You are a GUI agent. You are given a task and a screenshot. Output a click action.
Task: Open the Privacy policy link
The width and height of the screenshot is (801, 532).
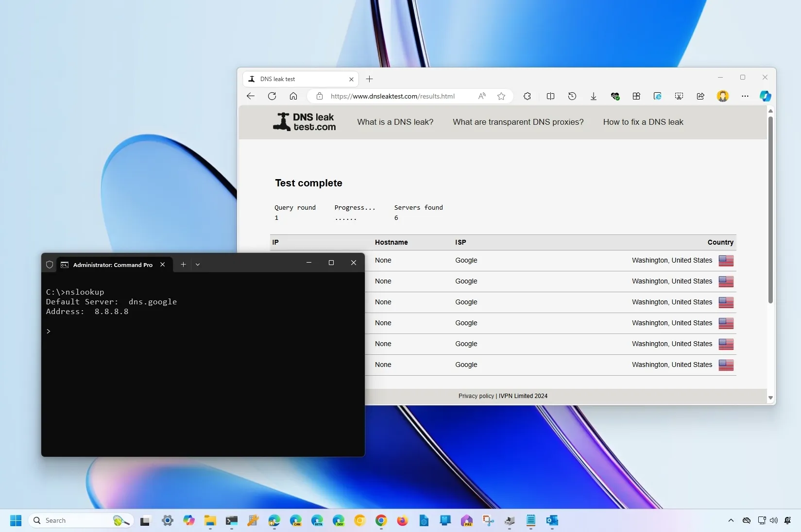pyautogui.click(x=476, y=396)
